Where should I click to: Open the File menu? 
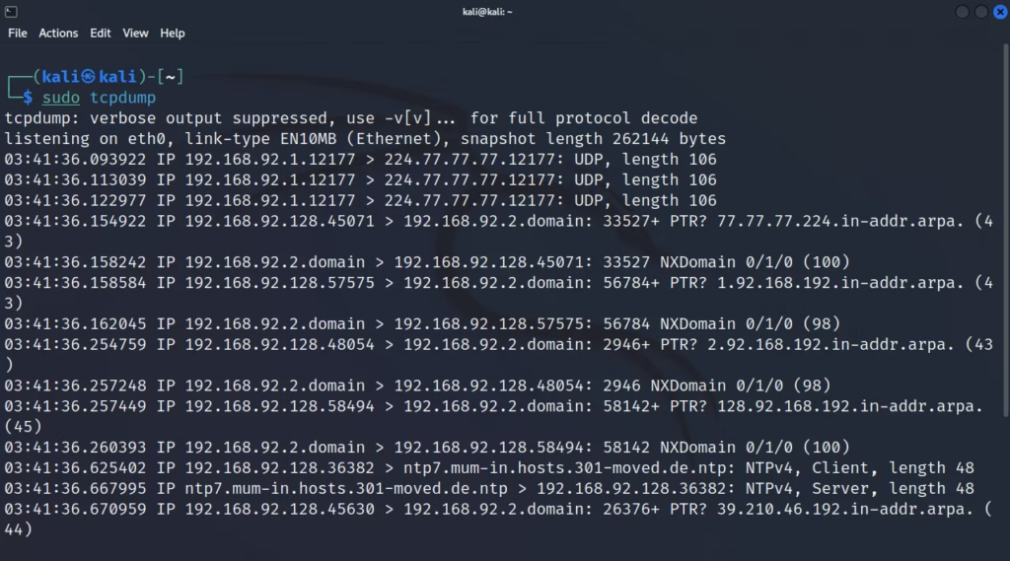tap(18, 33)
